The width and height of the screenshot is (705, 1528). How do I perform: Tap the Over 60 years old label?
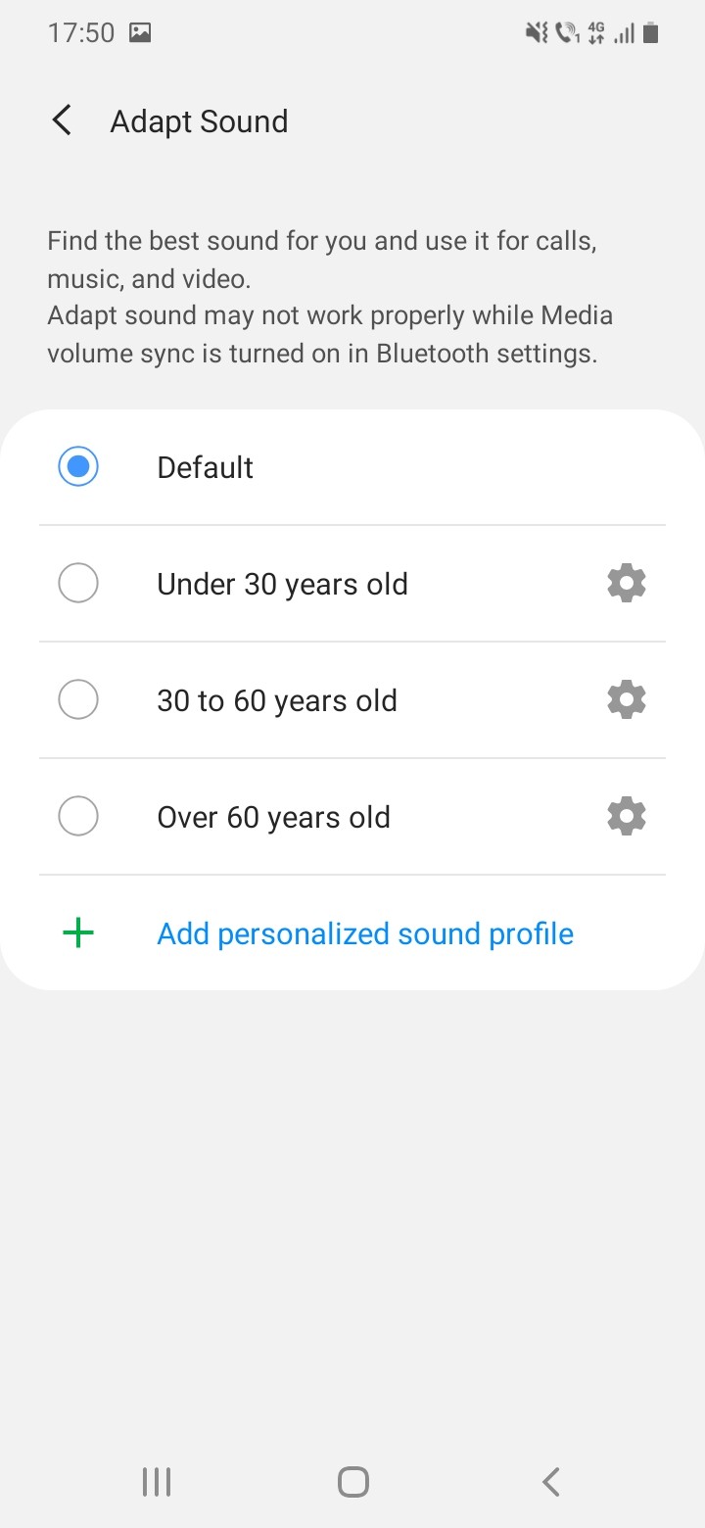[273, 817]
